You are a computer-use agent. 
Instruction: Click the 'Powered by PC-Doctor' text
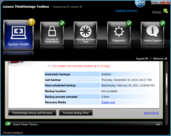pyautogui.click(x=67, y=7)
